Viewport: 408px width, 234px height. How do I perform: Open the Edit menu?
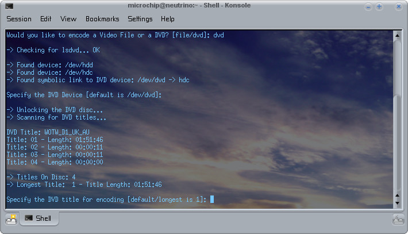46,19
